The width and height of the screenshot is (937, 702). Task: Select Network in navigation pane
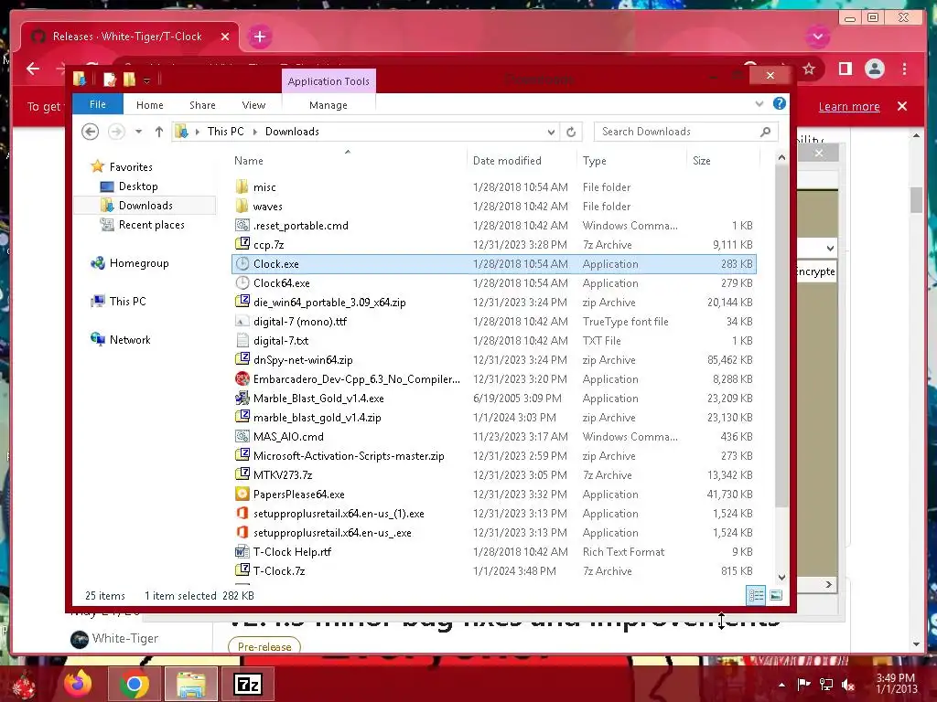(130, 340)
